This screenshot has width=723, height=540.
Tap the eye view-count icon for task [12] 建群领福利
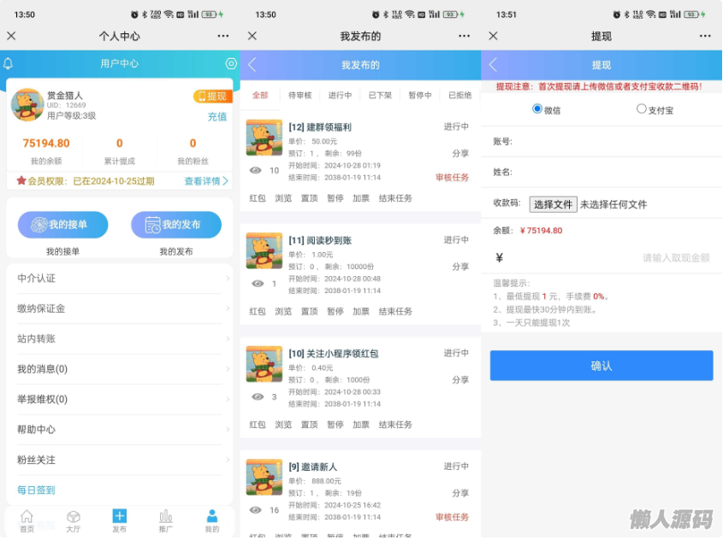(x=256, y=170)
